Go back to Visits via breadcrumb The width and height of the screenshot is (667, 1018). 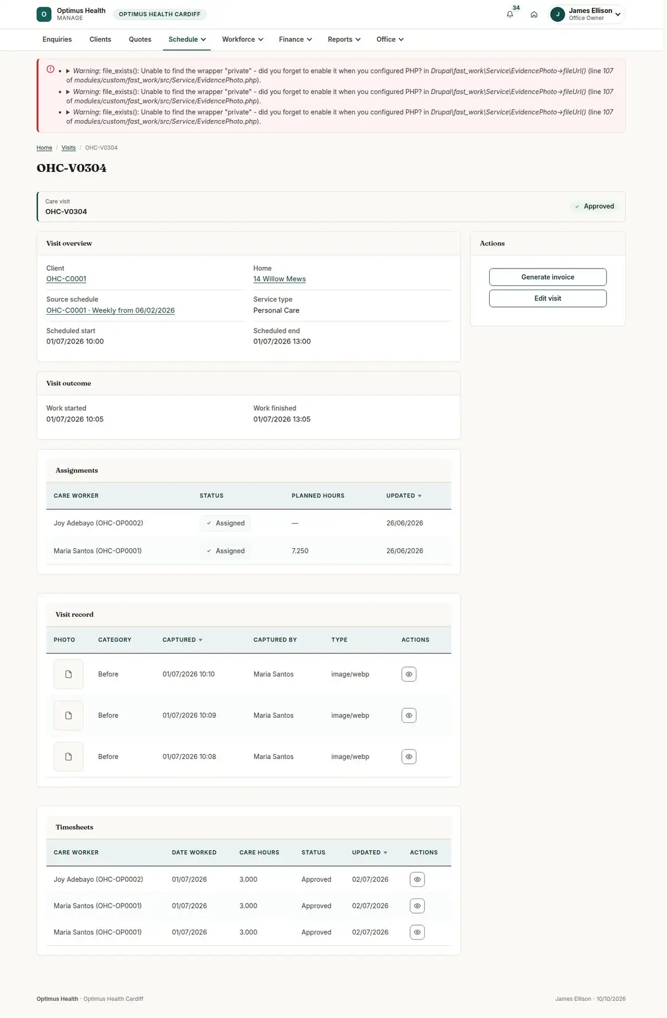(x=68, y=148)
